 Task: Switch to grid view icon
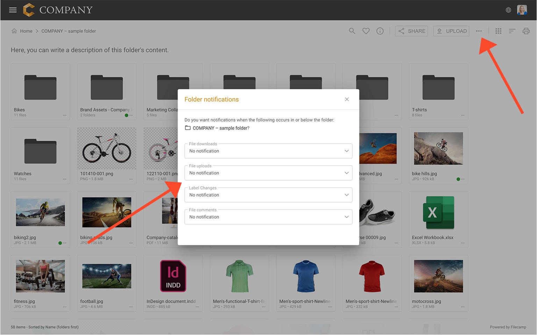(x=499, y=31)
